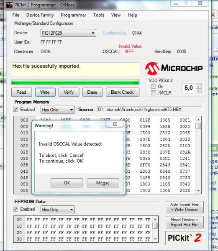The height and width of the screenshot is (251, 218).
Task: Click Program Memory scrollbar down arrow
Action: [198, 190]
